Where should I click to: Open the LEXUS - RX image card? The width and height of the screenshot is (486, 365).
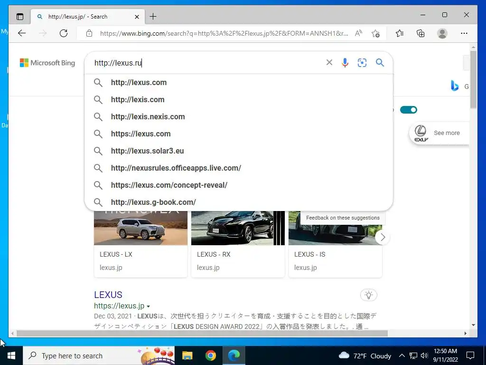238,244
